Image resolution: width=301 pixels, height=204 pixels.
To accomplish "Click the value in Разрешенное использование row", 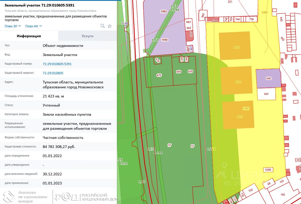I will click(77, 126).
